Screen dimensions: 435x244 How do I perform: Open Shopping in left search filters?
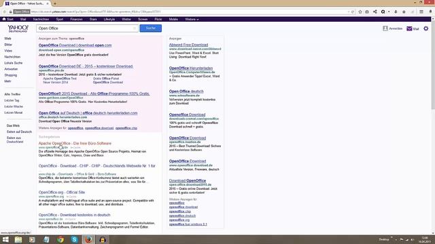pyautogui.click(x=11, y=75)
